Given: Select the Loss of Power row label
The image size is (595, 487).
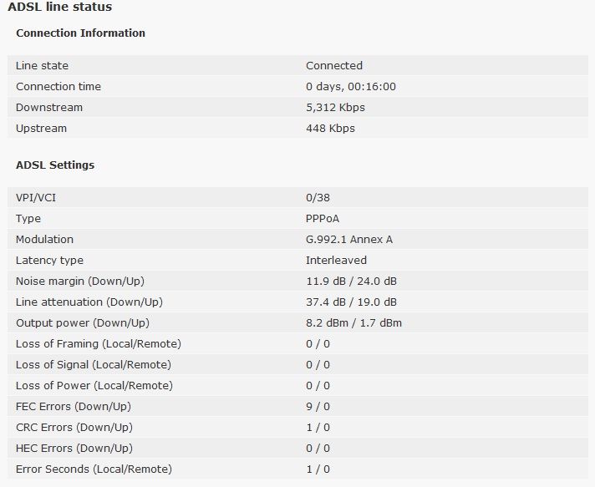Looking at the screenshot, I should pos(94,386).
